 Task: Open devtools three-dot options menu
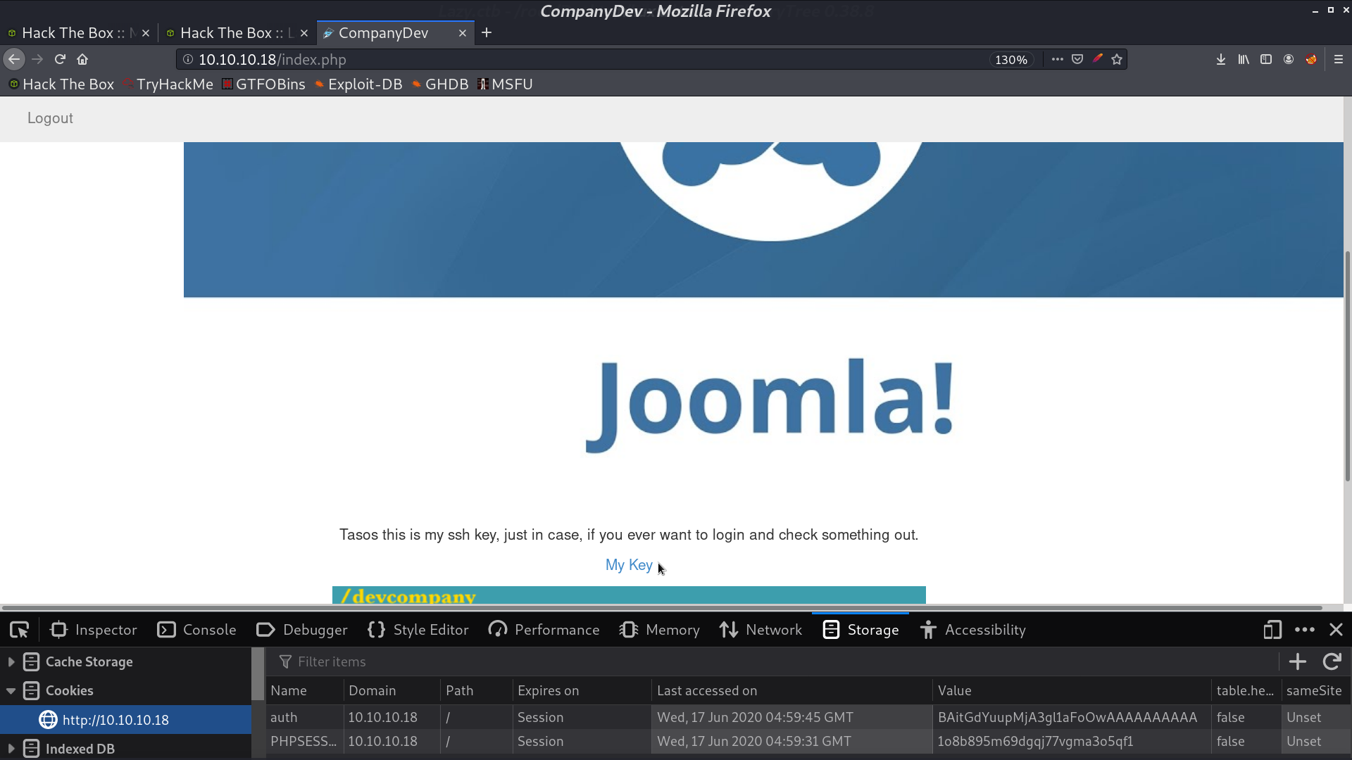coord(1305,630)
